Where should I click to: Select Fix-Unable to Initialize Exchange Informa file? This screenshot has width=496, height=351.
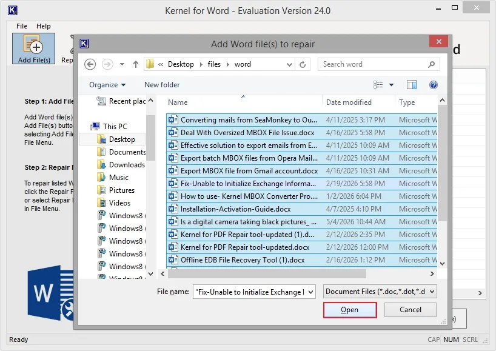pos(302,184)
